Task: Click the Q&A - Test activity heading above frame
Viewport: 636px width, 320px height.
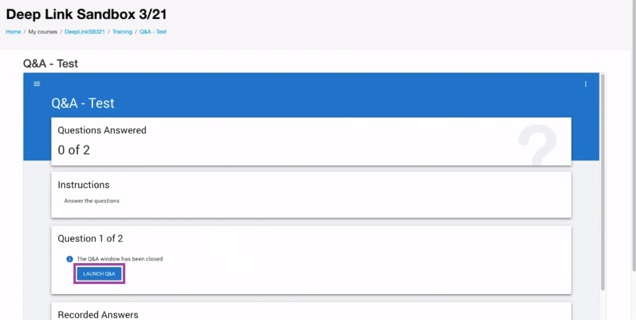Action: point(50,63)
